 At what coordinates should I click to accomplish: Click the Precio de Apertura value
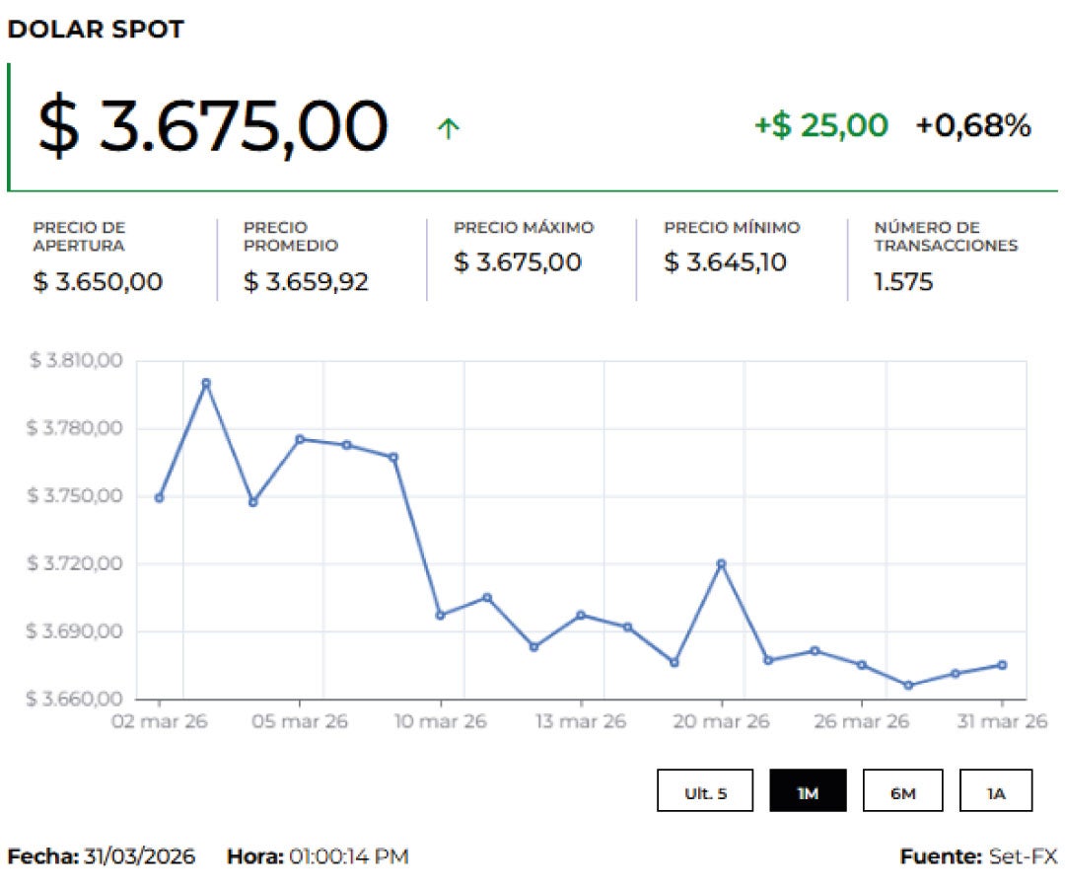[x=98, y=282]
